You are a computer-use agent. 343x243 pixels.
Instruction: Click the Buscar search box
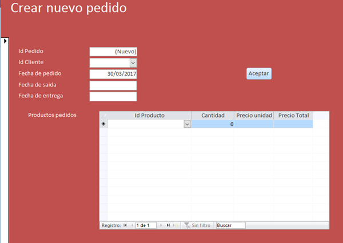(x=231, y=225)
